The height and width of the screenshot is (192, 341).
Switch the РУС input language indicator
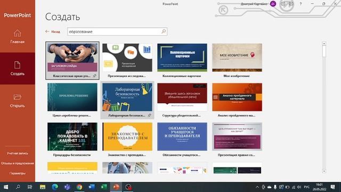(x=307, y=187)
